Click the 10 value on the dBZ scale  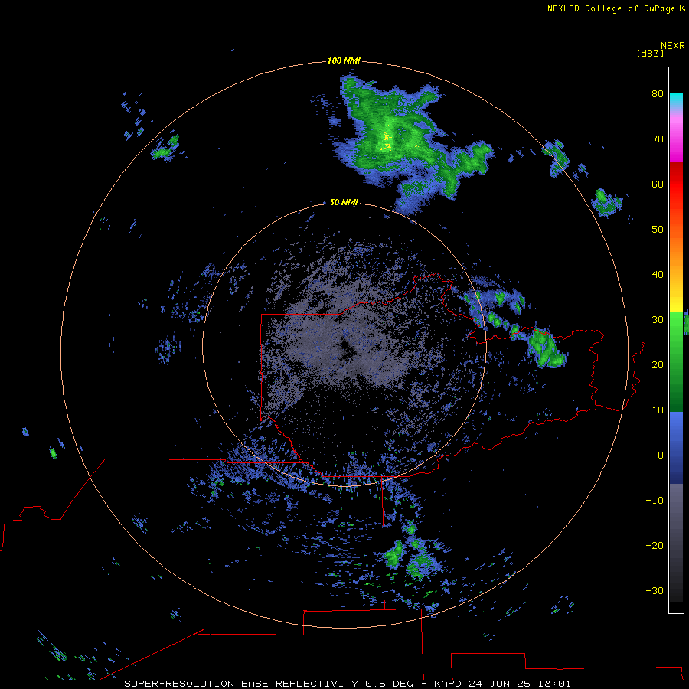658,410
